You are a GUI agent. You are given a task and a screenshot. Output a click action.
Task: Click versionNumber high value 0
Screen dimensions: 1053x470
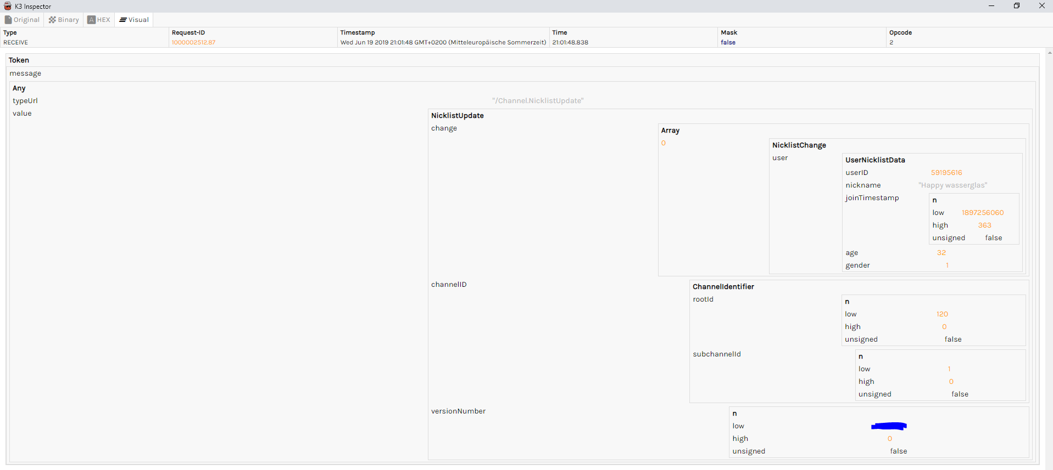(890, 439)
